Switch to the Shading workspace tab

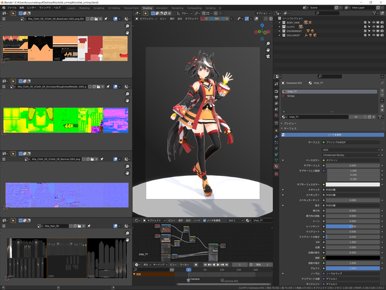click(x=147, y=8)
